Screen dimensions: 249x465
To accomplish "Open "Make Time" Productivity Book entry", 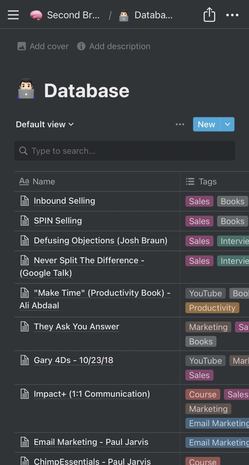I will pos(95,299).
